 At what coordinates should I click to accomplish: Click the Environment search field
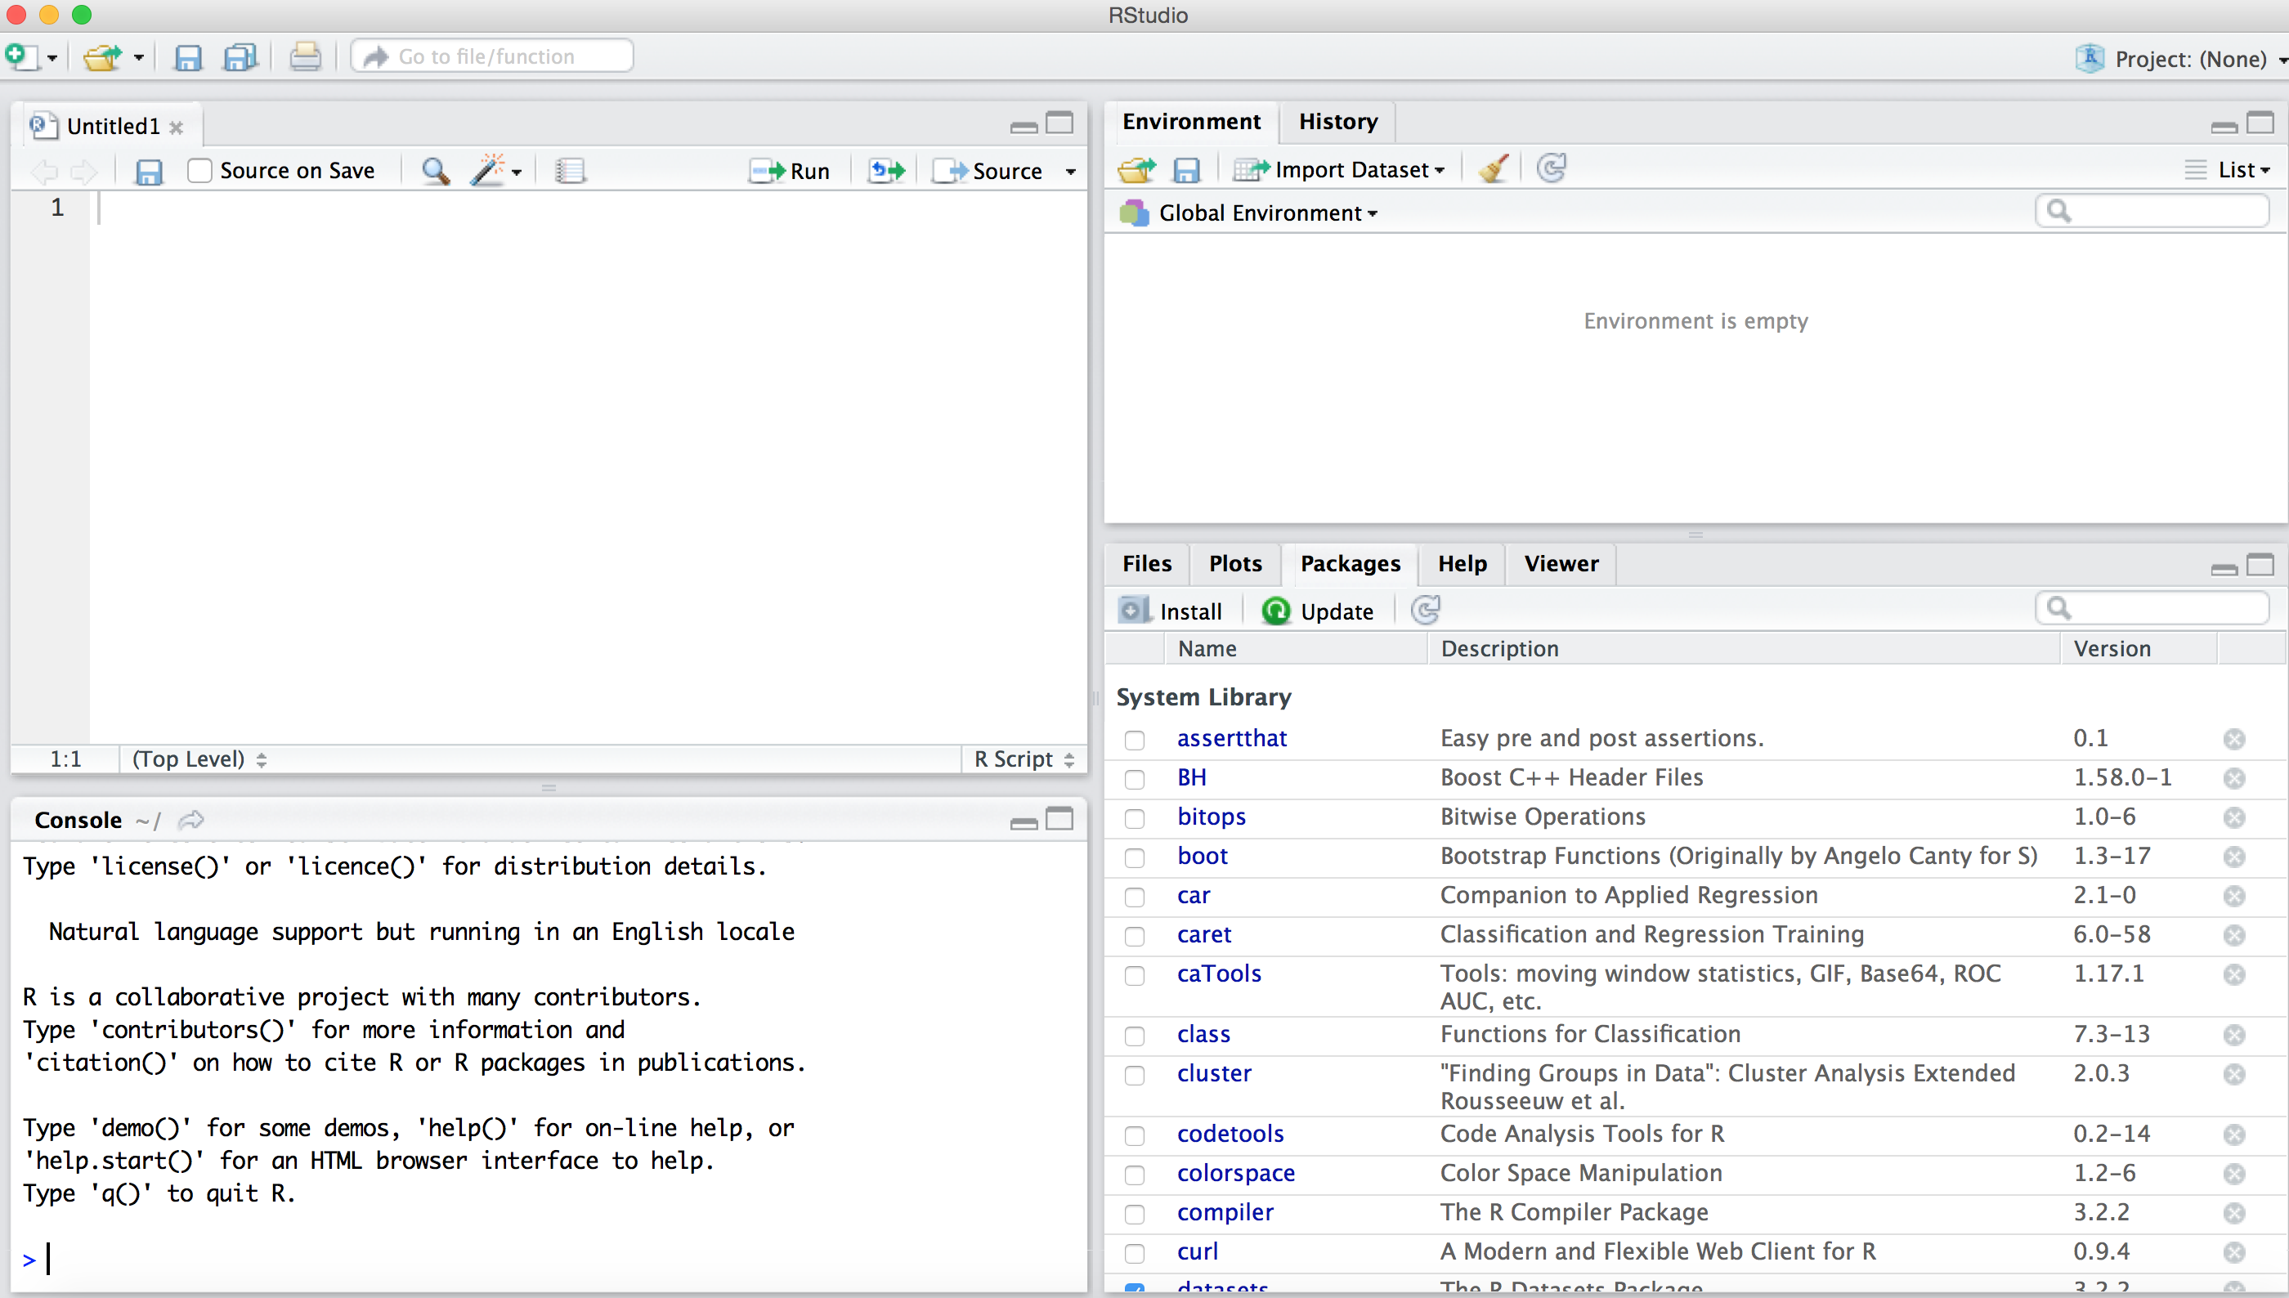pyautogui.click(x=2152, y=211)
